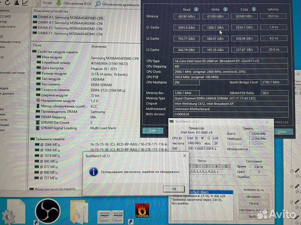Click the refresh icon in AIDA64 toolbar
Viewport: 301px width, 225px height.
(x=7, y=2)
